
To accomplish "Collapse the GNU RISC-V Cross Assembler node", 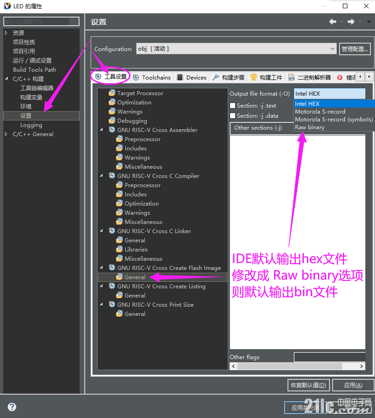I will 101,130.
